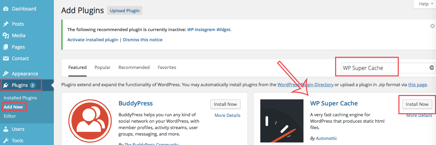Click the Contact envelope icon
The image size is (436, 145).
coord(6,58)
